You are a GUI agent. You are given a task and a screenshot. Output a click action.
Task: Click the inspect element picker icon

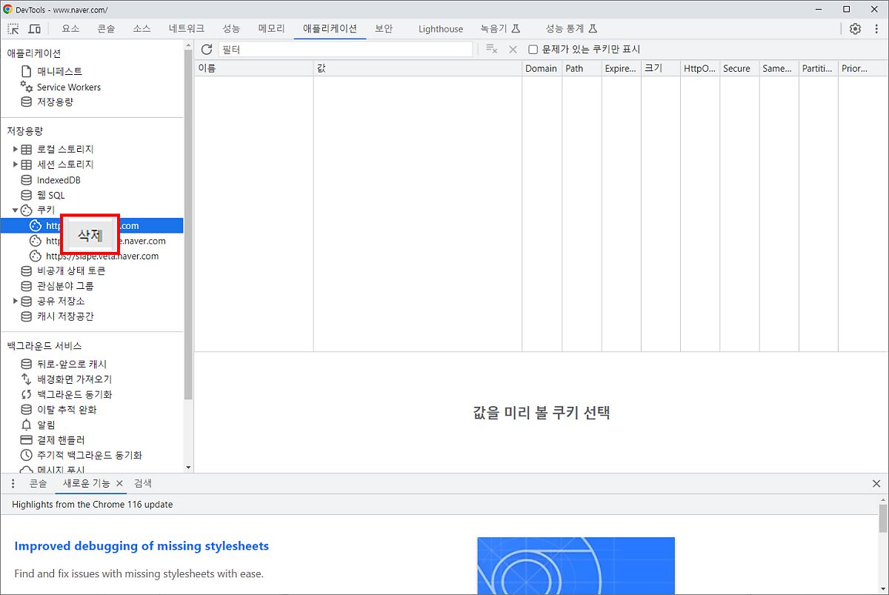14,29
